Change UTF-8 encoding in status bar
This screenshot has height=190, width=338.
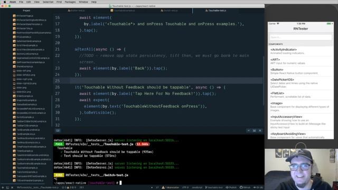coord(185,188)
